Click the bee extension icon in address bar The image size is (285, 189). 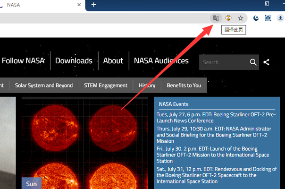(228, 18)
